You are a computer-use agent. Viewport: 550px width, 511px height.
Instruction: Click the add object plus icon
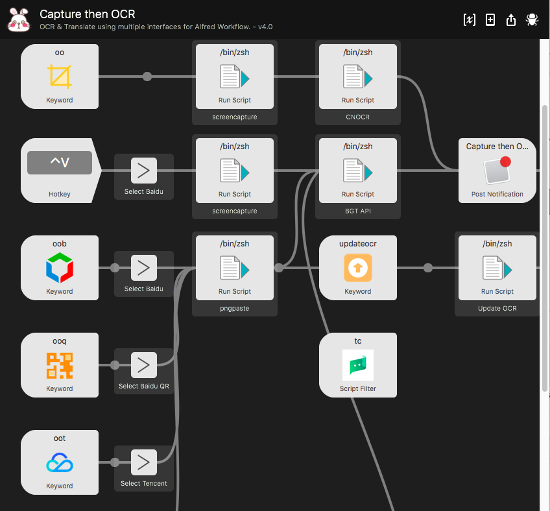(490, 19)
